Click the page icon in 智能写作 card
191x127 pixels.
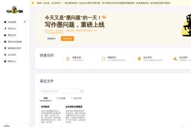(103, 59)
